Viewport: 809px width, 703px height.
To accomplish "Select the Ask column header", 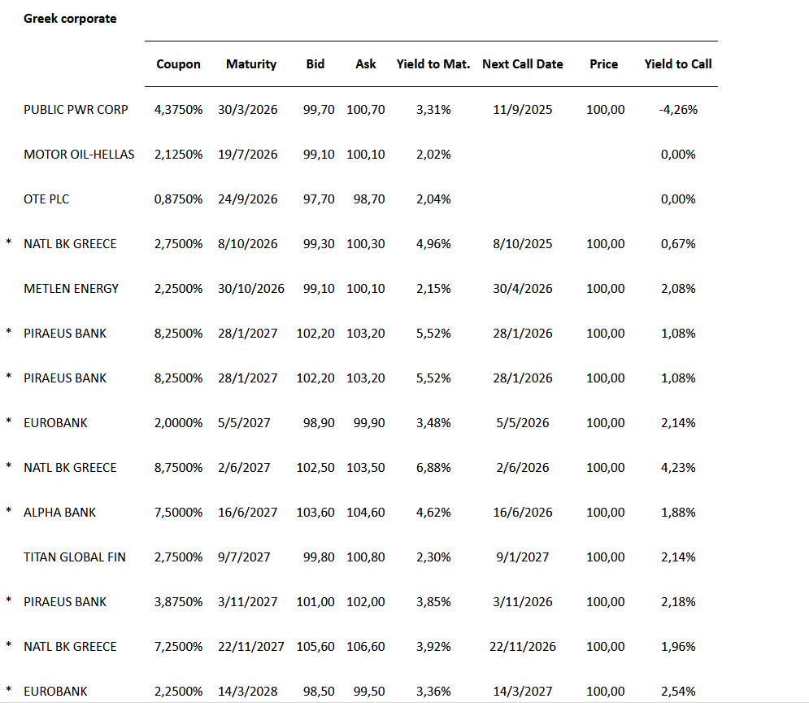I will tap(366, 64).
